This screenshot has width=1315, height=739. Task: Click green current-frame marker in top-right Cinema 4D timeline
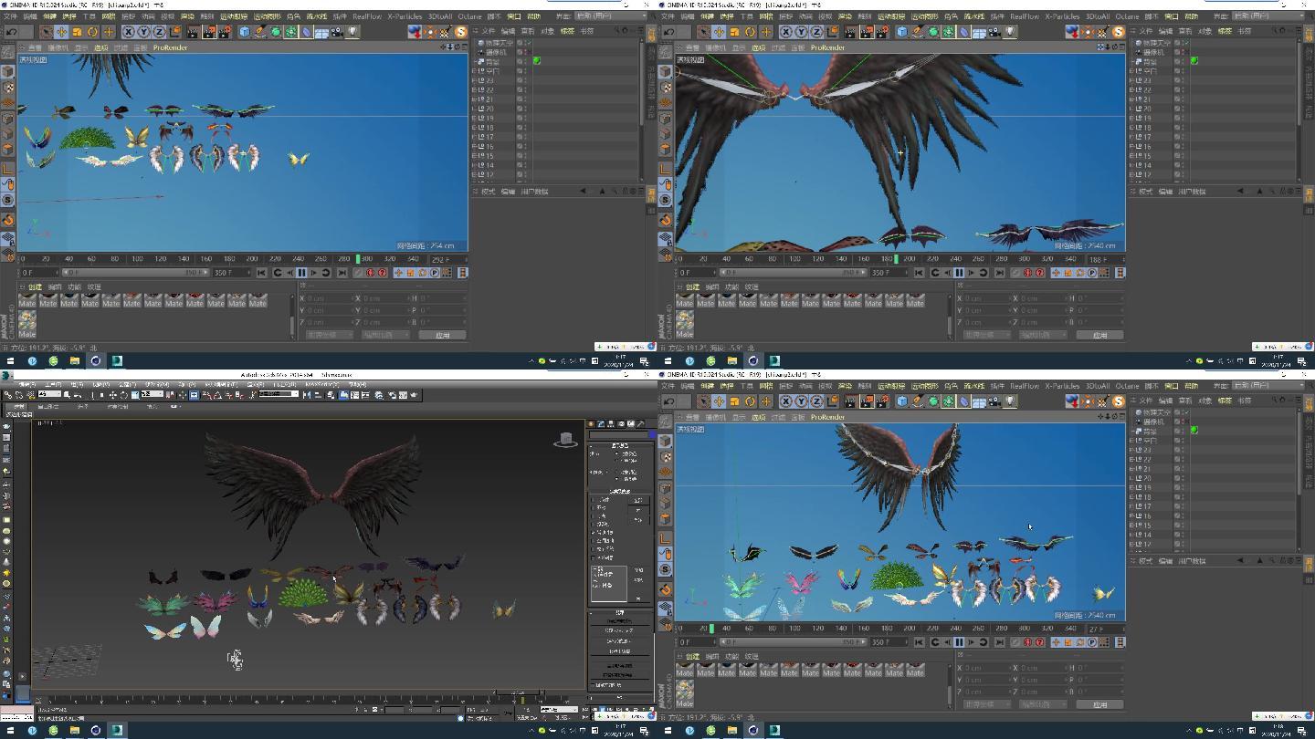pyautogui.click(x=897, y=258)
